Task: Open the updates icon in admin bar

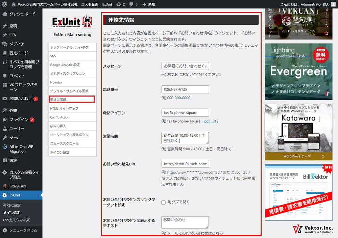Action: tap(118, 4)
